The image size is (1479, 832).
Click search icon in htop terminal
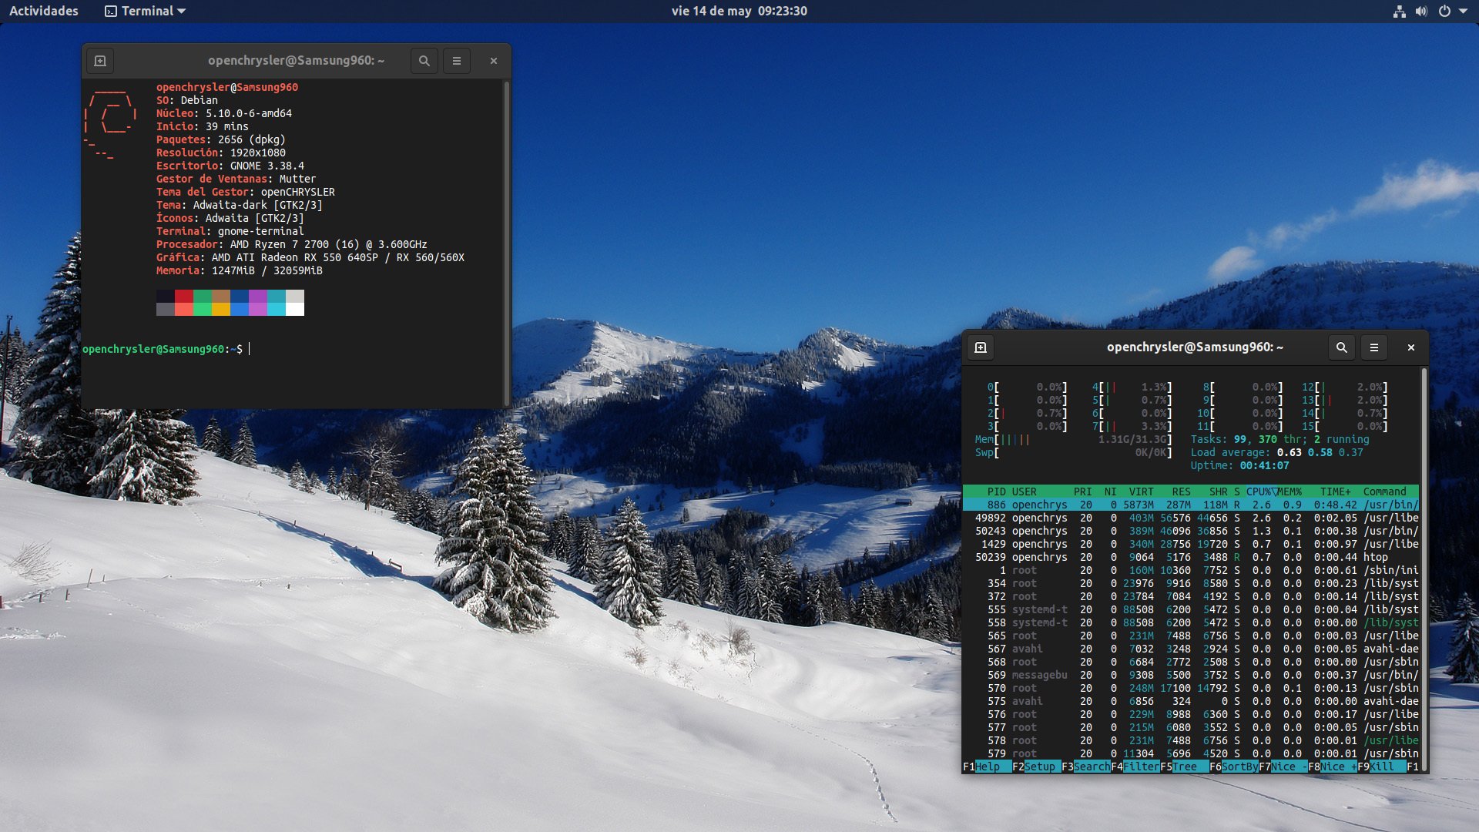point(1341,347)
